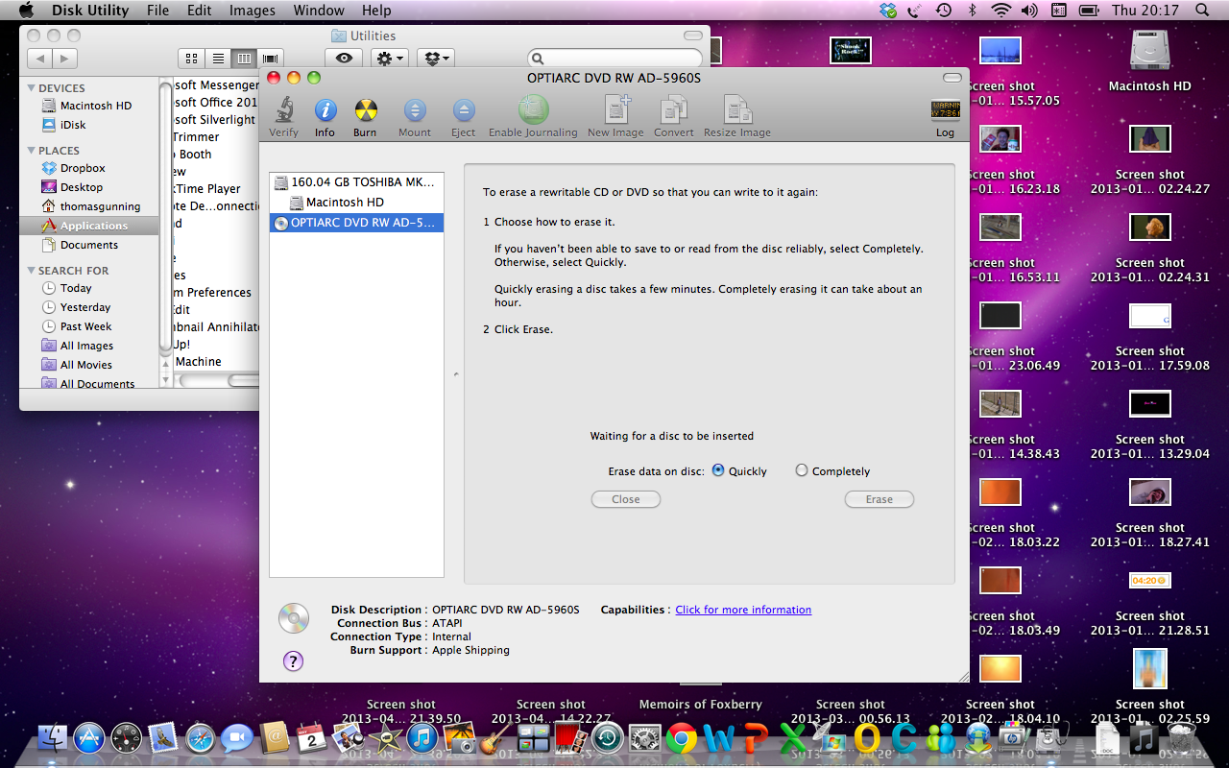Image resolution: width=1229 pixels, height=768 pixels.
Task: Click the 'Click for more information' link
Action: (743, 610)
